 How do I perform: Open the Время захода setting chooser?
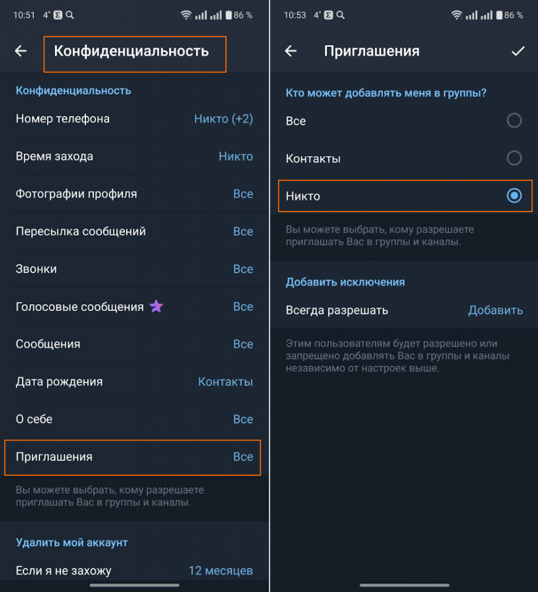tap(133, 156)
